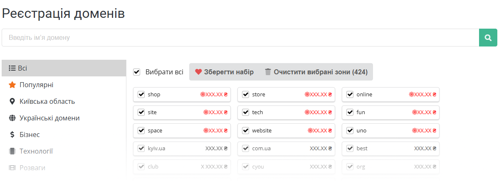Select the kyiv.ua zone item

point(182,149)
